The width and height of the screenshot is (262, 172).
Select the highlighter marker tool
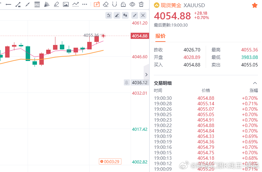coord(56,4)
